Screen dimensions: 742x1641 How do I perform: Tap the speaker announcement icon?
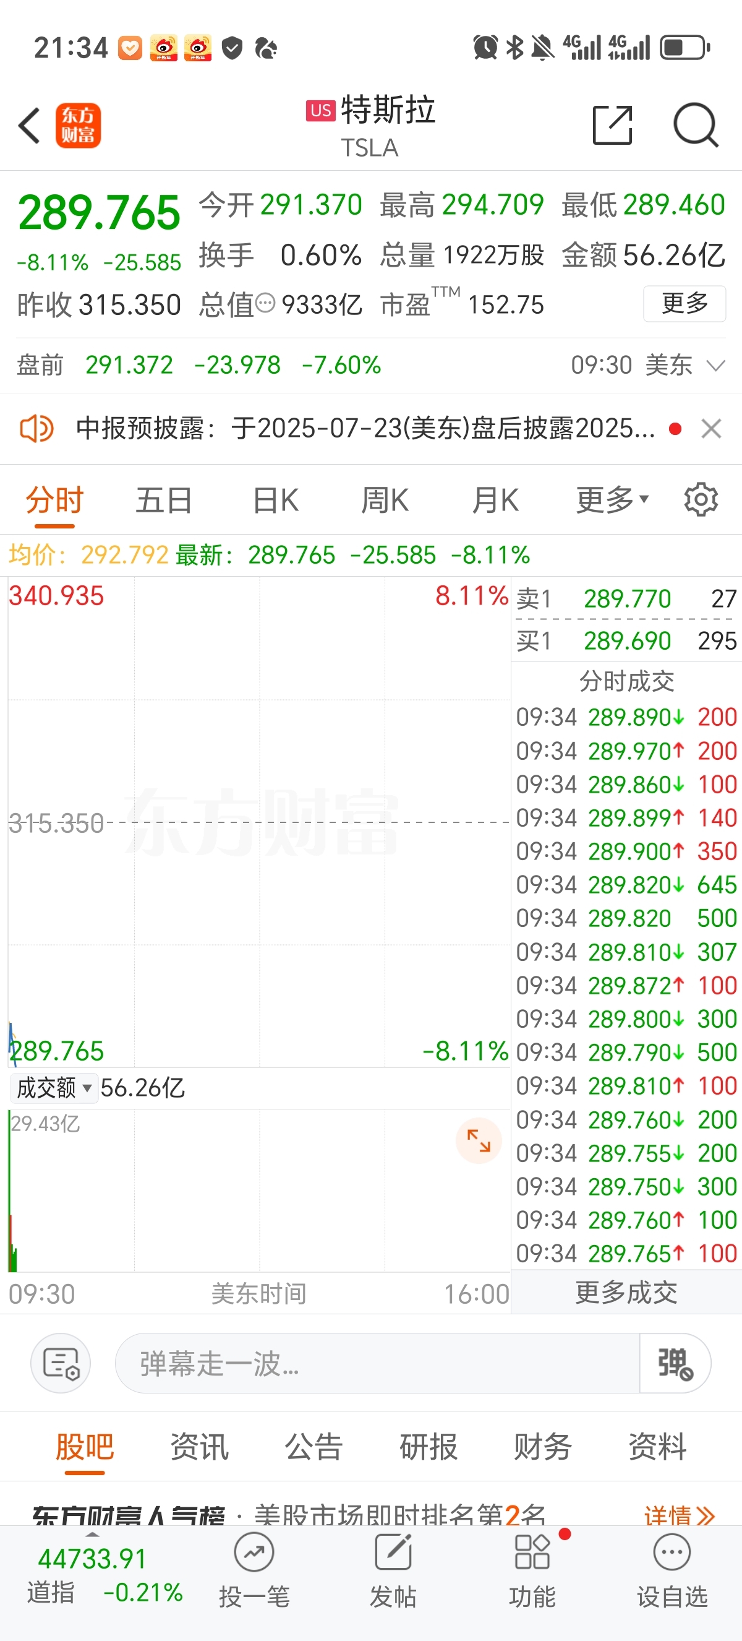point(37,429)
